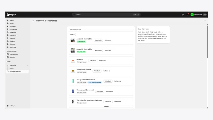The image size is (213, 120).
Task: Edit specs for Aurora X2 Electric Bike
Action: [108, 40]
